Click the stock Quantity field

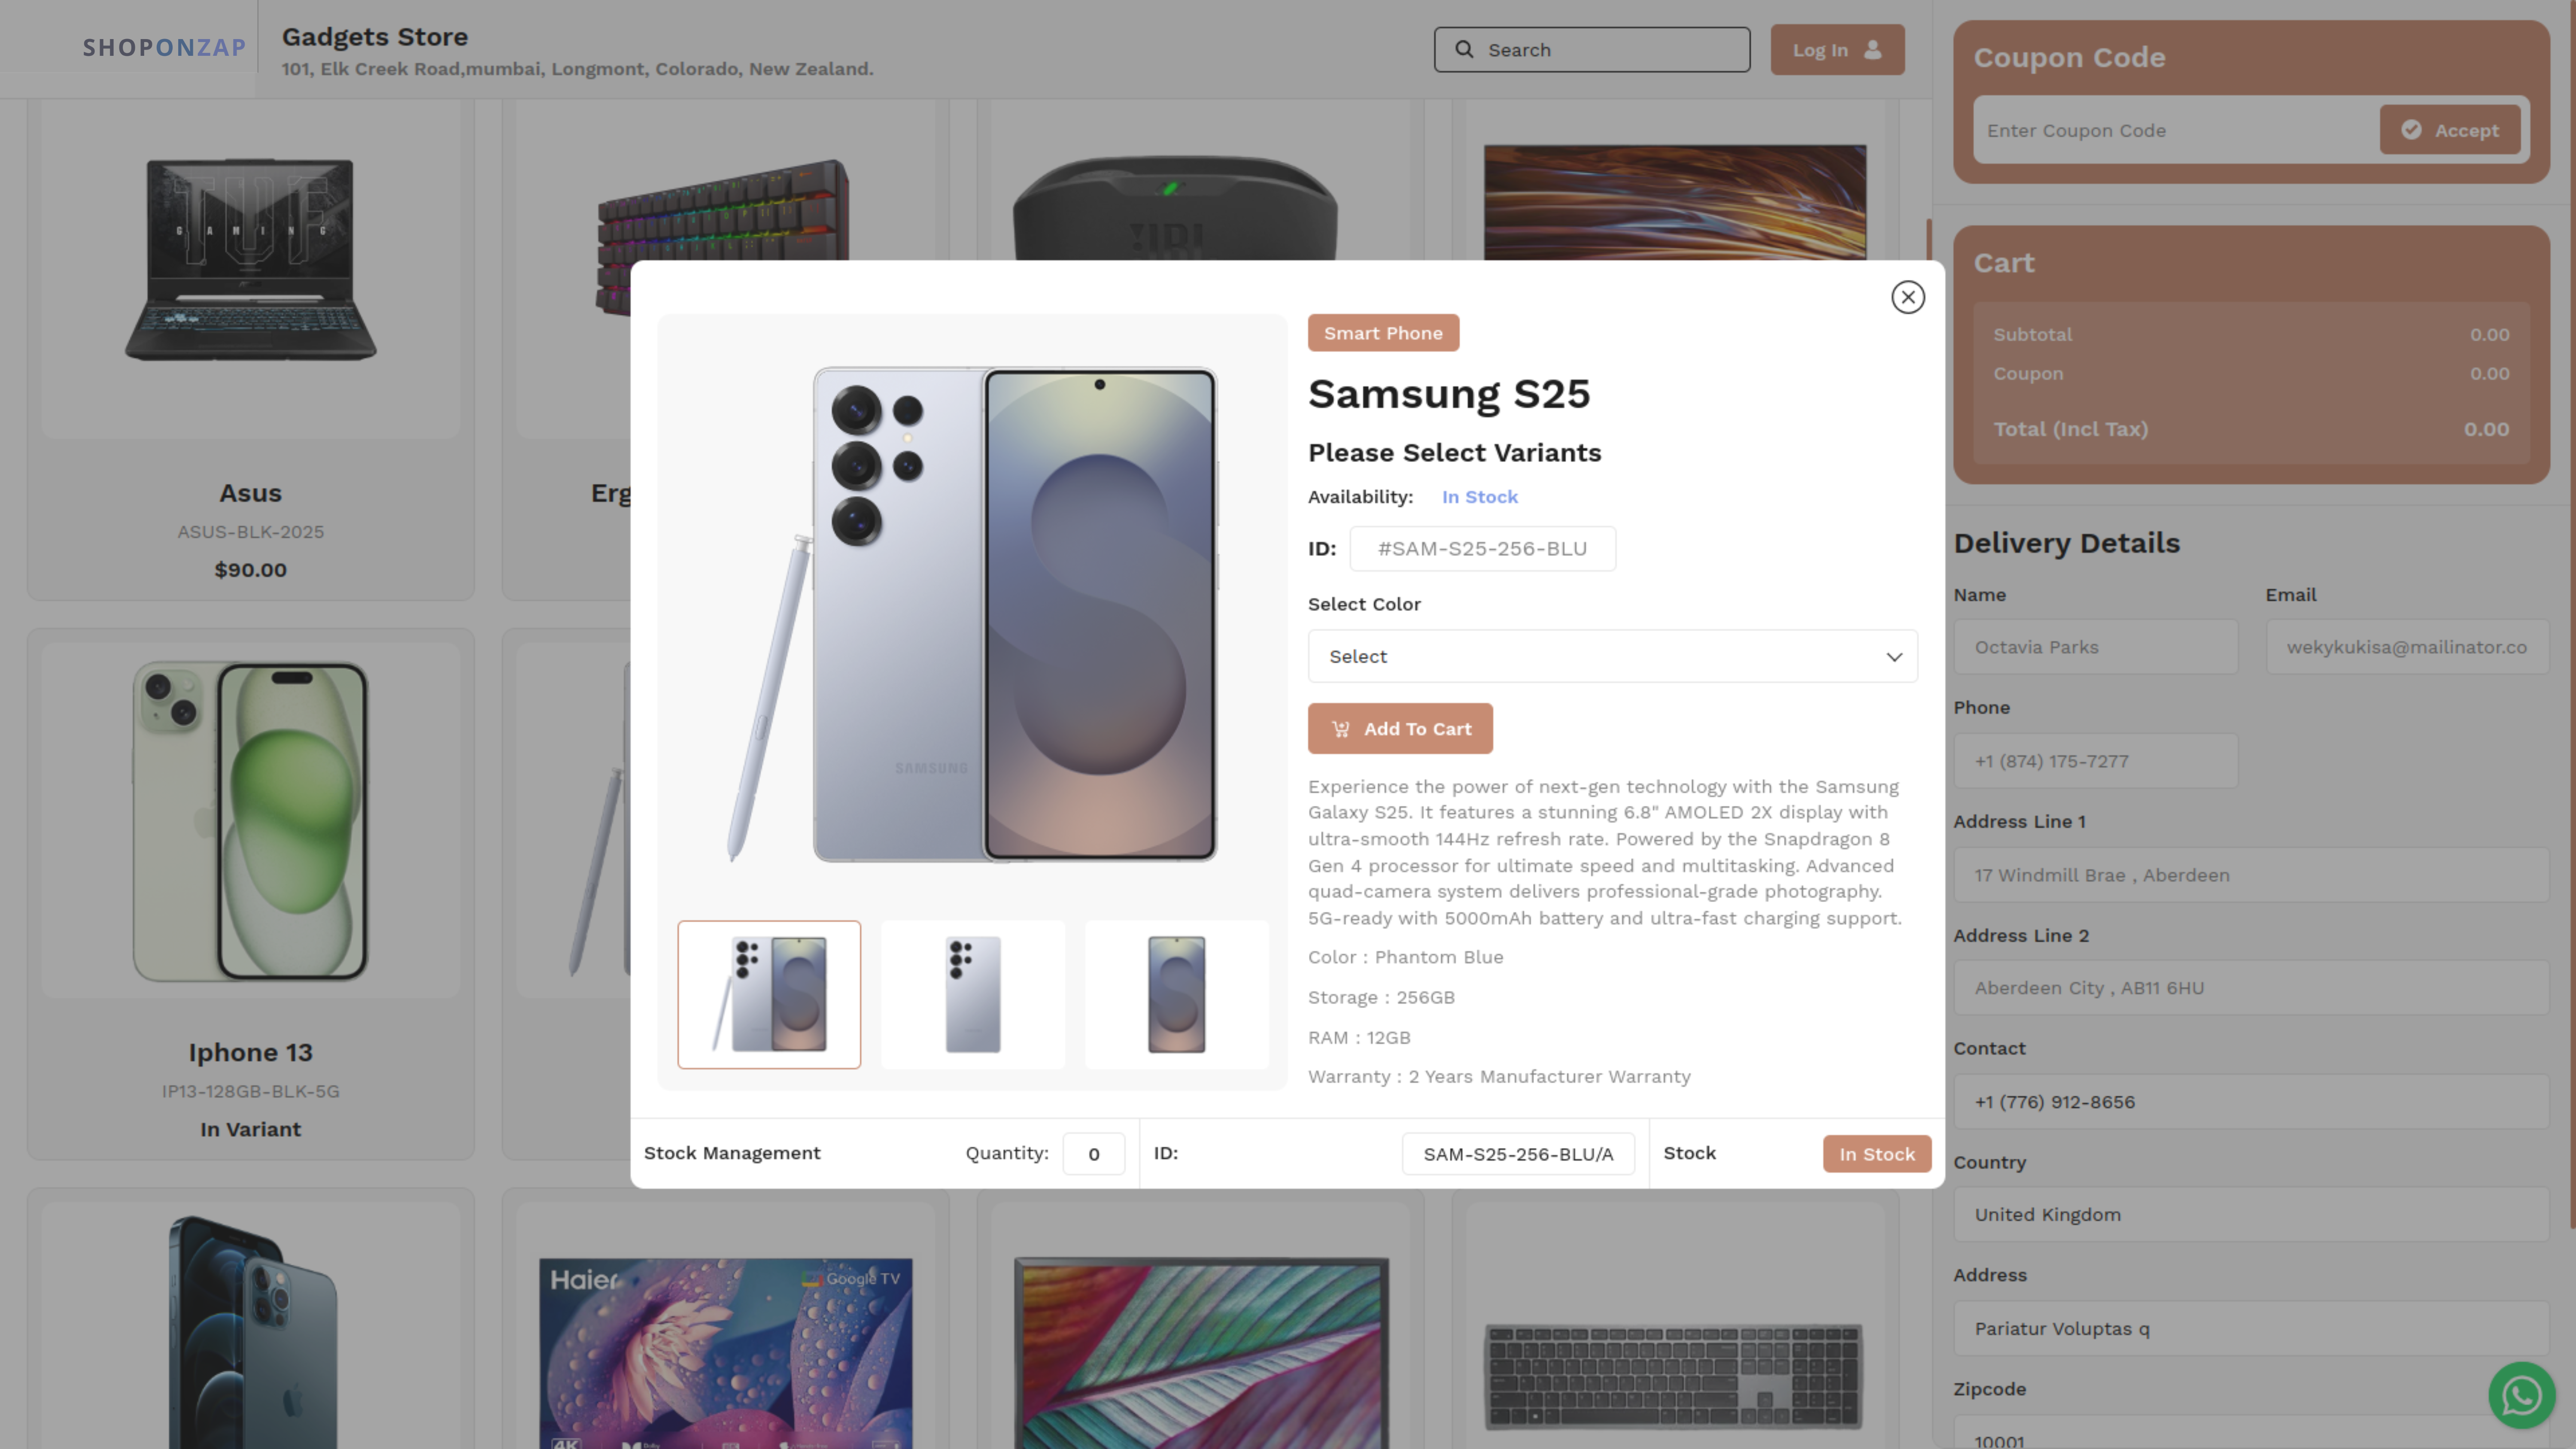pyautogui.click(x=1093, y=1154)
